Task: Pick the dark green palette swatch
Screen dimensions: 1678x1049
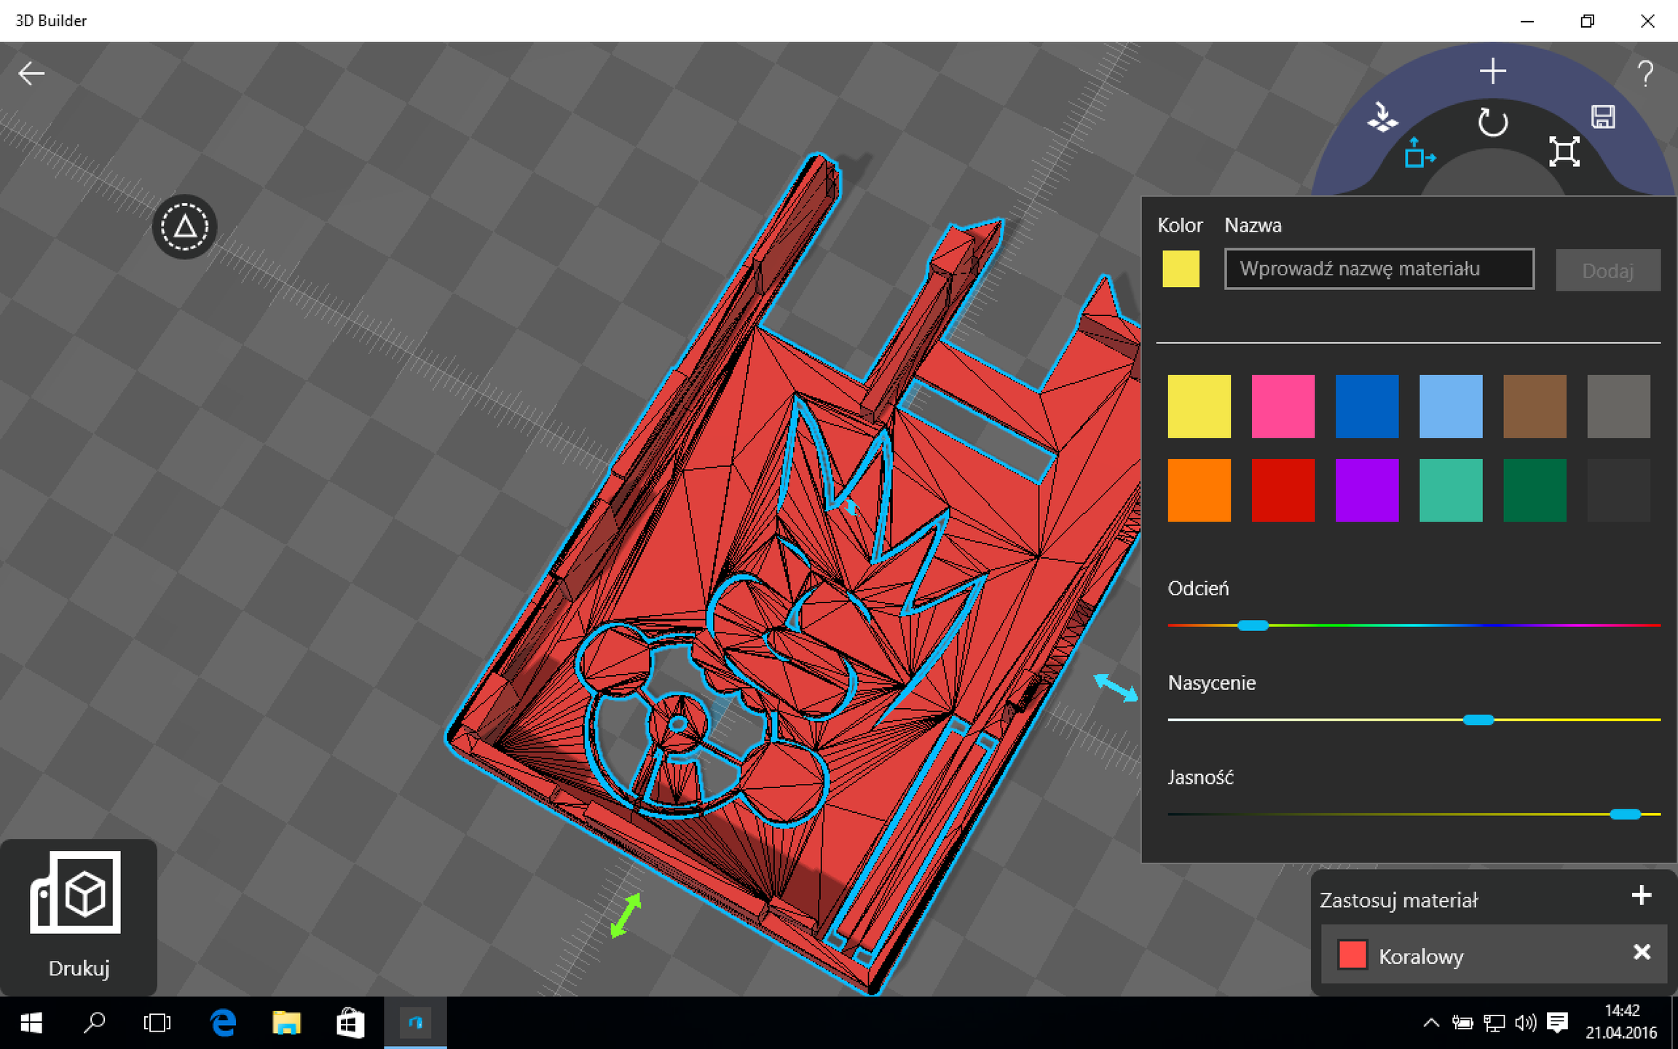Action: pos(1535,490)
